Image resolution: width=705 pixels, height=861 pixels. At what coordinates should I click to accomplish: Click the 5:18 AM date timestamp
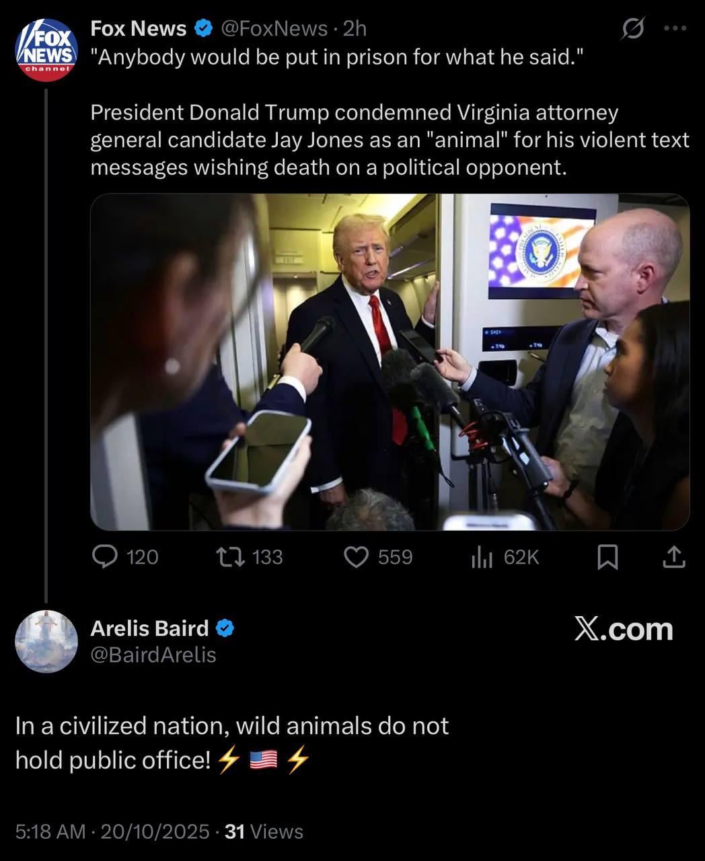[x=112, y=831]
